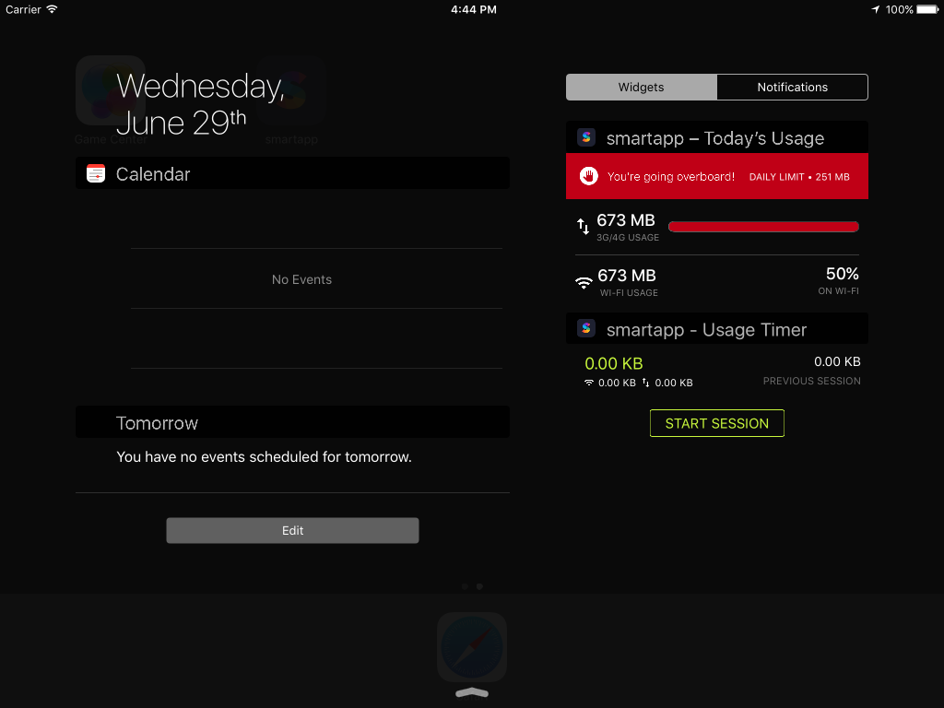The image size is (944, 708).
Task: Tap the notification center grabber handle
Action: pos(472,693)
